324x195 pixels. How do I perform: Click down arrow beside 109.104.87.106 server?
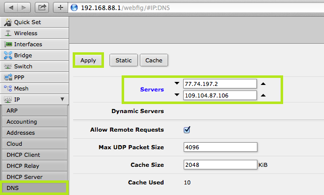pos(177,95)
